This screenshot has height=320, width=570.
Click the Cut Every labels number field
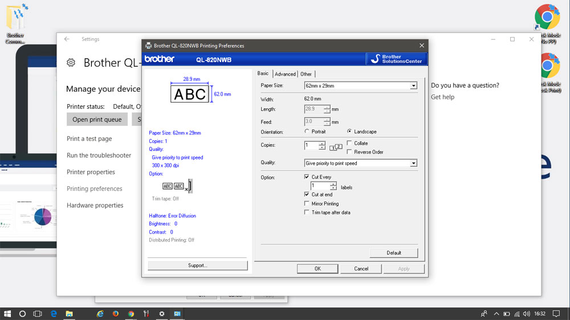click(320, 186)
